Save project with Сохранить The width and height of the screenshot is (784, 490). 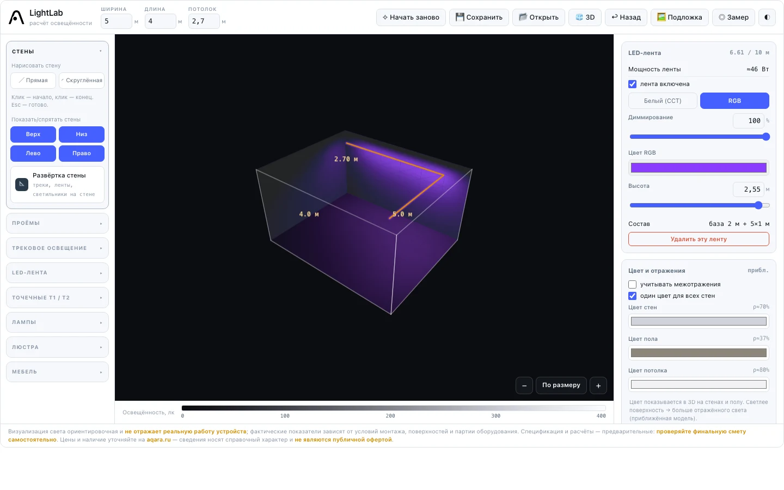(479, 17)
